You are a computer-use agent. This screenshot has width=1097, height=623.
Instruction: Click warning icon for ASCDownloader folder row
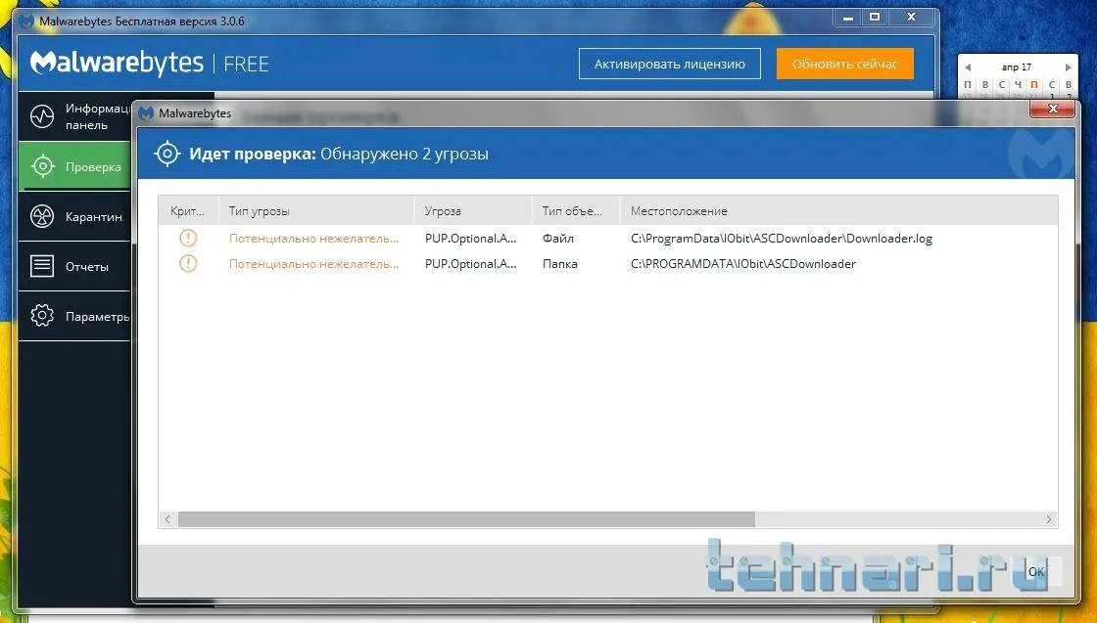[x=188, y=263]
